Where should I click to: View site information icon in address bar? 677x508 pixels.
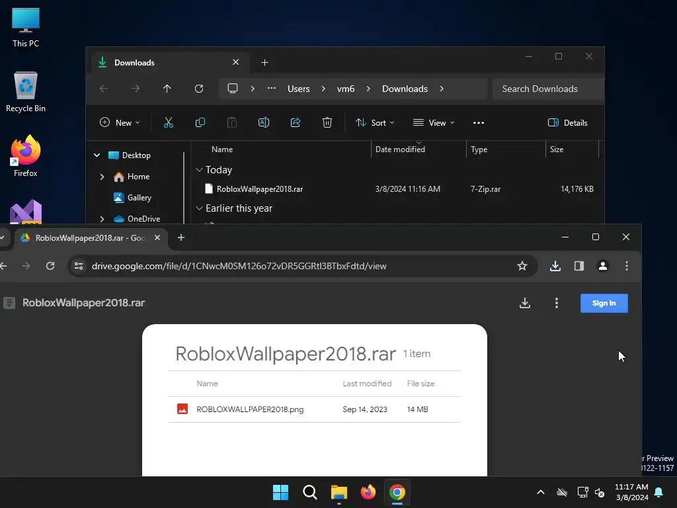pos(79,266)
